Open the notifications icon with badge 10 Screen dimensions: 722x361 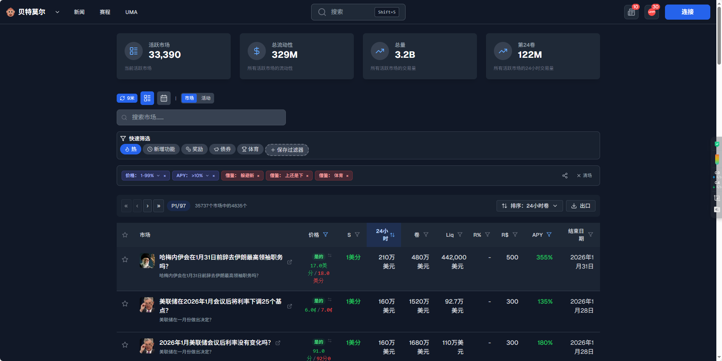[x=631, y=12]
